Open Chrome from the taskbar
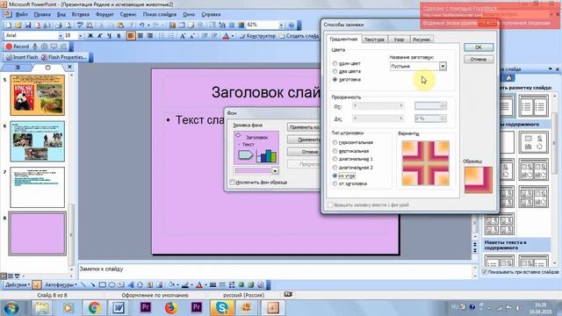This screenshot has height=316, width=562. point(94,308)
